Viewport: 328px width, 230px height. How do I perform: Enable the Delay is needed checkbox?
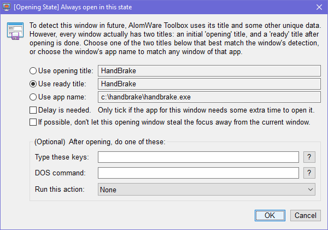[x=33, y=110]
